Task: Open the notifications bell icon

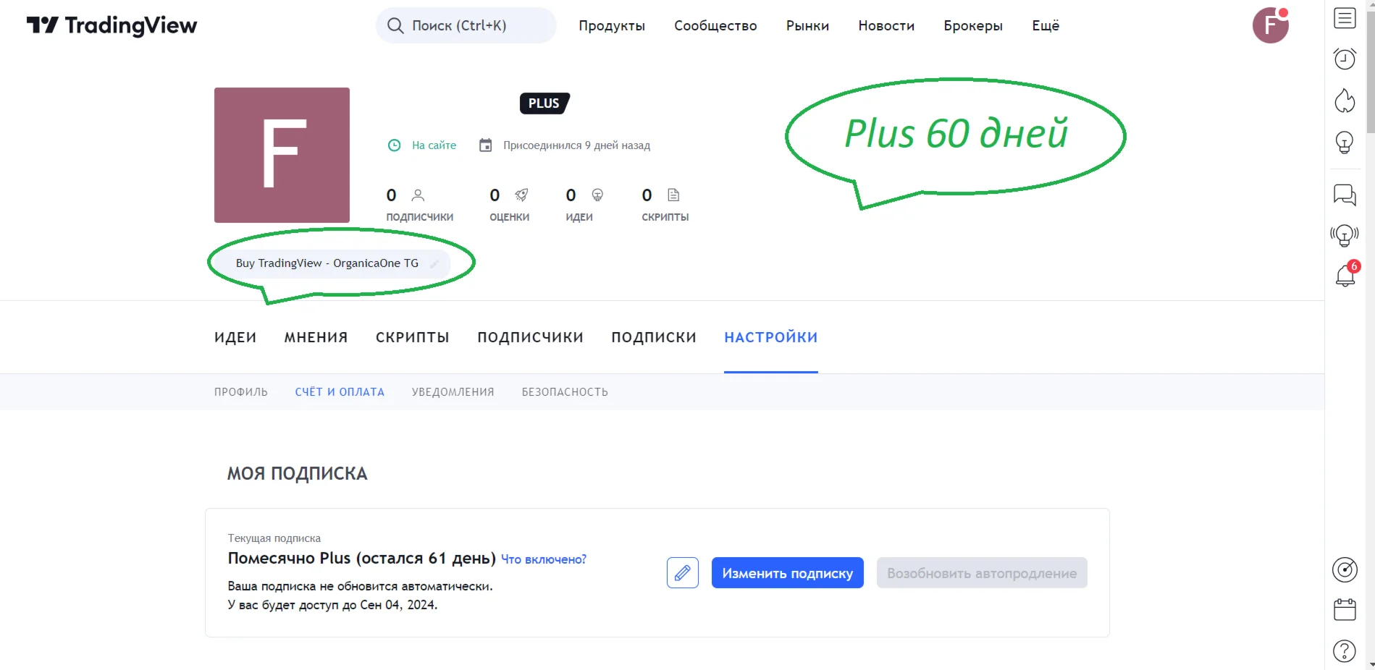Action: [1345, 276]
